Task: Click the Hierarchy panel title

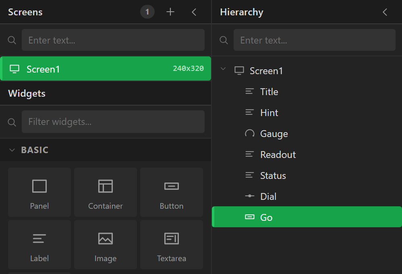Action: [242, 12]
